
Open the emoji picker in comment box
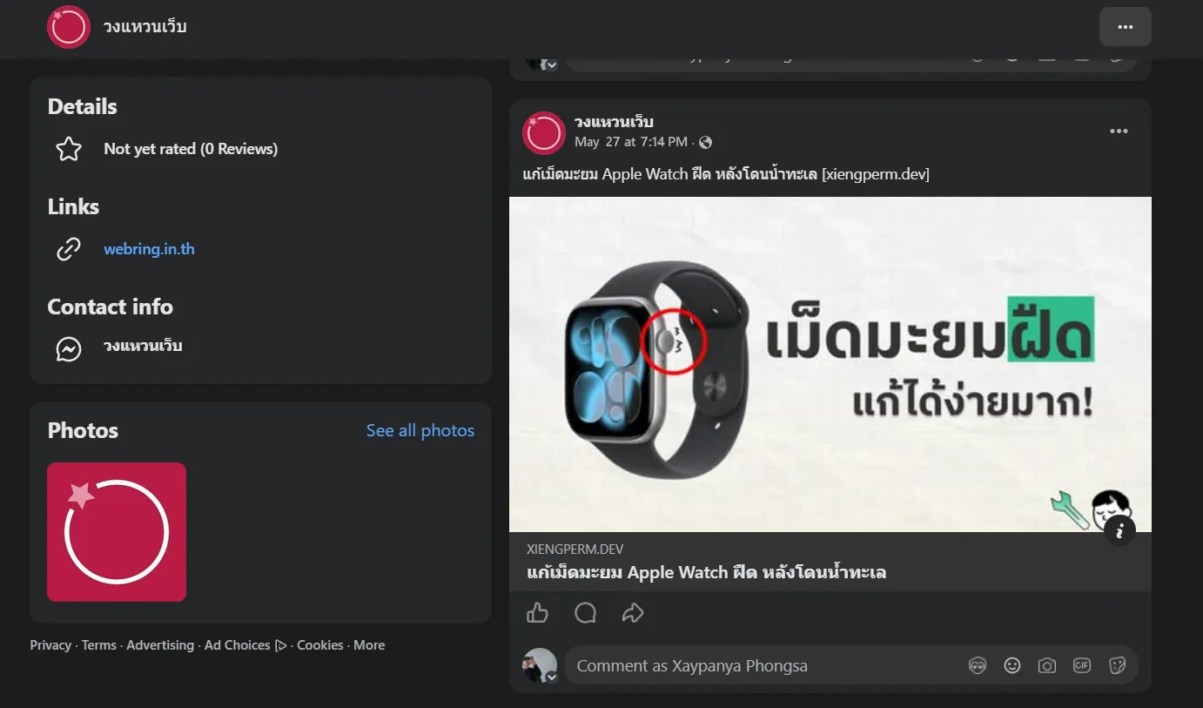pyautogui.click(x=1012, y=666)
